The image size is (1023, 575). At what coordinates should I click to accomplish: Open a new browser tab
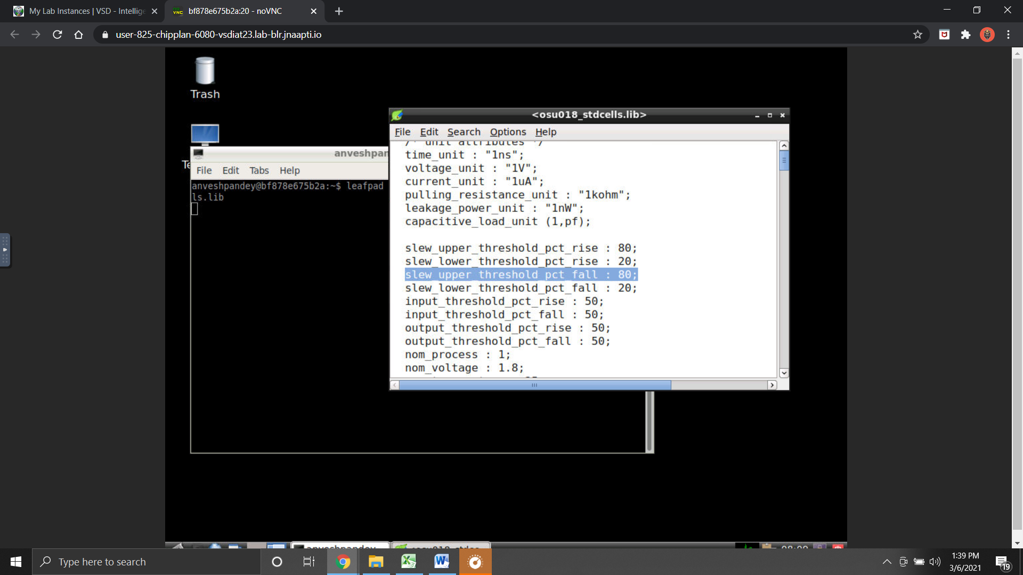coord(339,11)
